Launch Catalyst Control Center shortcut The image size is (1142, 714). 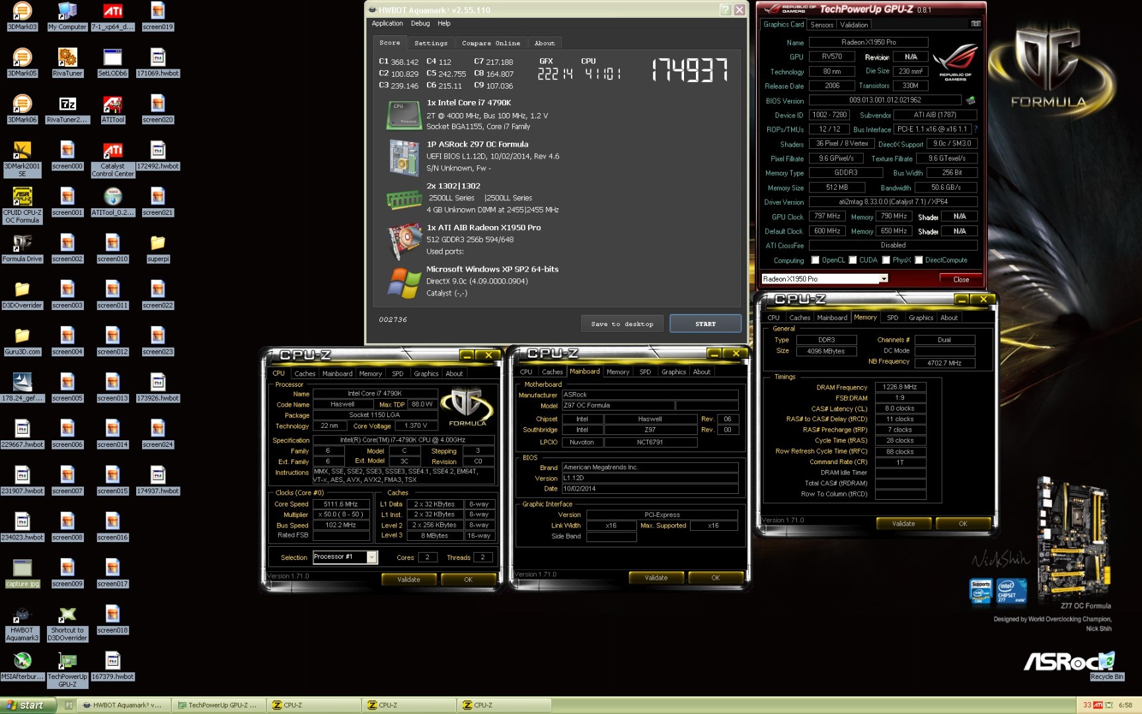click(112, 159)
